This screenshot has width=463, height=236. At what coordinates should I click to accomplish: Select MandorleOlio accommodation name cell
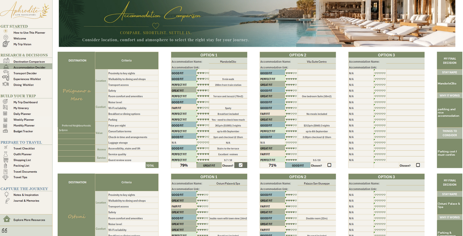pyautogui.click(x=228, y=61)
